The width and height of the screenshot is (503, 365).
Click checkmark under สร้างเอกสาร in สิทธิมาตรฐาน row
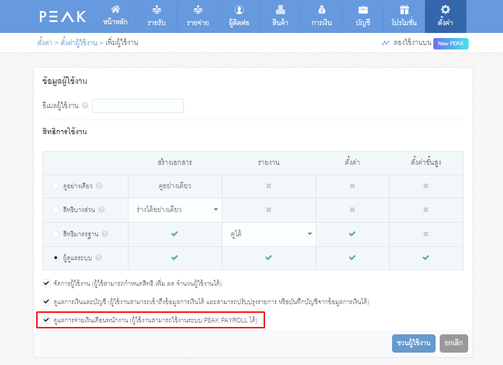pyautogui.click(x=175, y=234)
